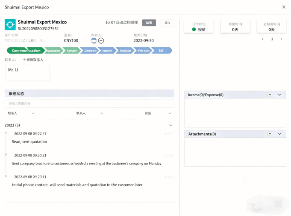This screenshot has width=291, height=216.
Task: Click the white operation button near the edit button
Action: pos(168,23)
